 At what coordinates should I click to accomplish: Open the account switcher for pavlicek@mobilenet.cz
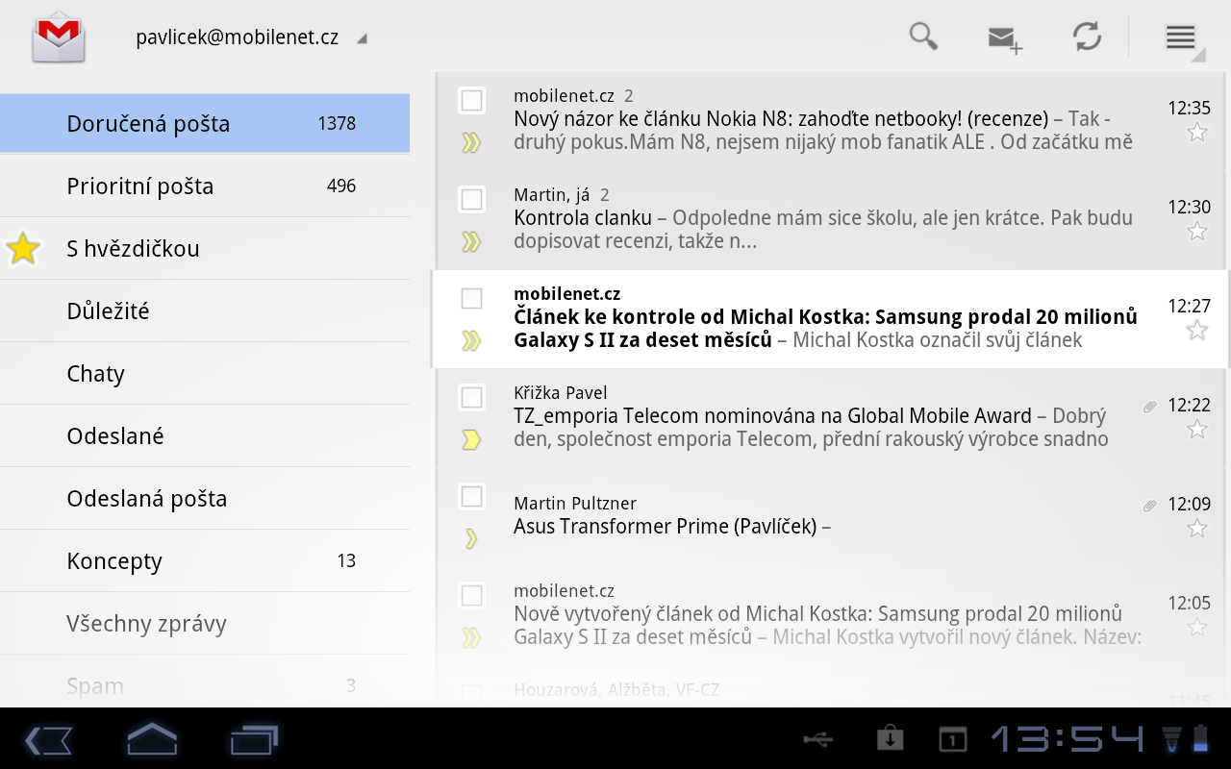point(252,37)
